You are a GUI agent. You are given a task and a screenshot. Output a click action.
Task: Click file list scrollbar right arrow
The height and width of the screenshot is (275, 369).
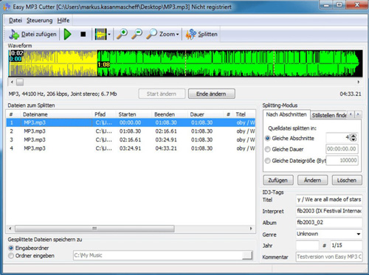point(251,229)
